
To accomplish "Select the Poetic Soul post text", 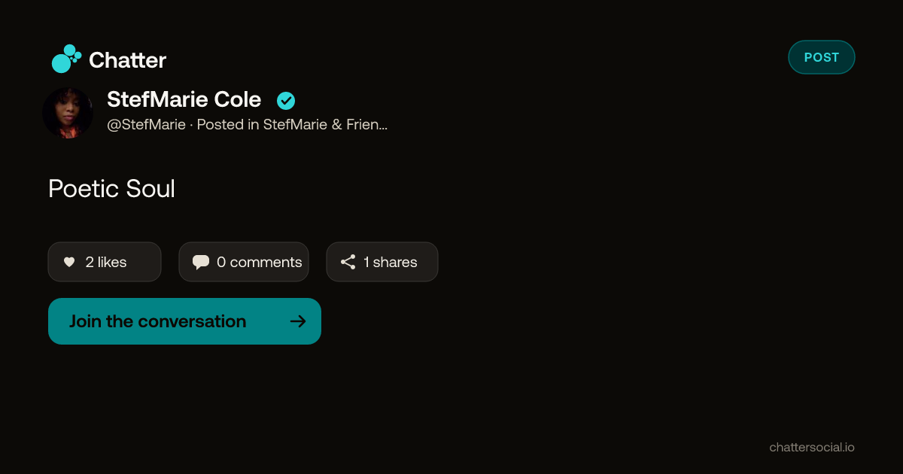I will tap(111, 189).
